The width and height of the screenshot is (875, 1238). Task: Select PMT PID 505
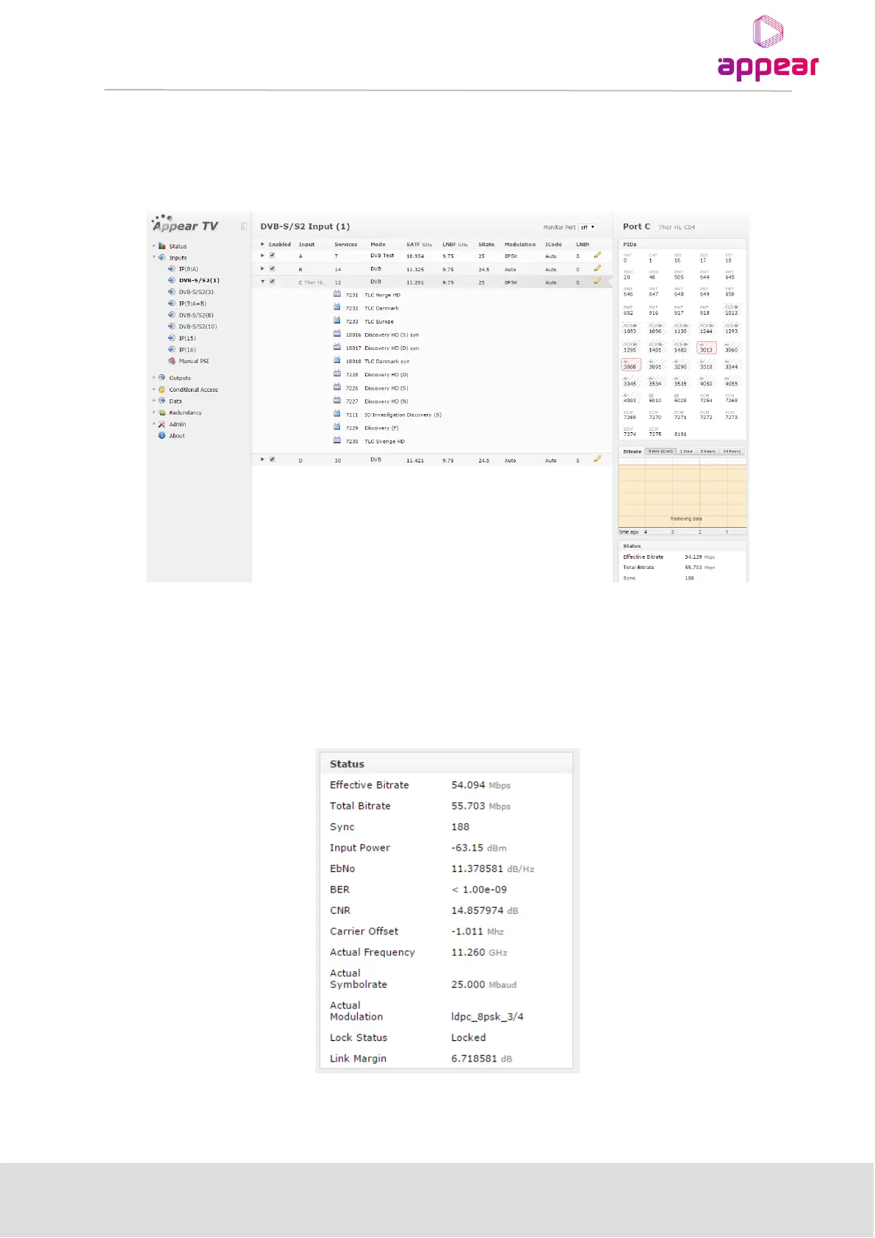click(679, 275)
